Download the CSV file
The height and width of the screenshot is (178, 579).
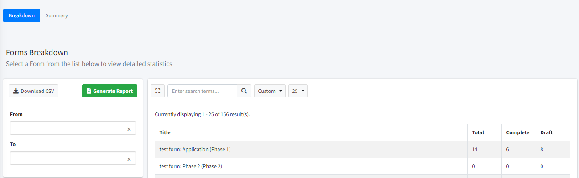coord(33,91)
